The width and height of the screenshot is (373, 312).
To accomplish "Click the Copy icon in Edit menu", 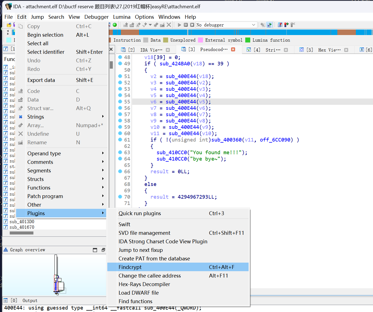I will coord(20,26).
